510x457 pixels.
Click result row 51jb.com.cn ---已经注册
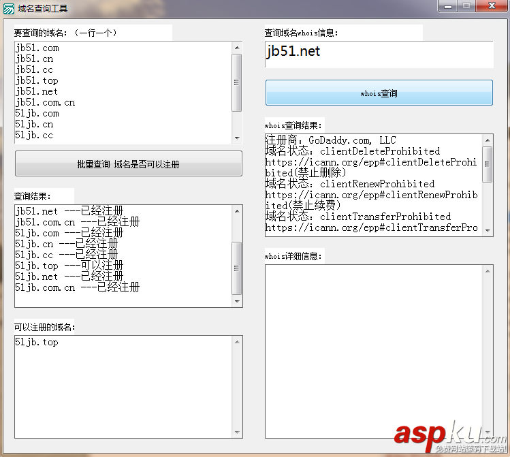78,287
